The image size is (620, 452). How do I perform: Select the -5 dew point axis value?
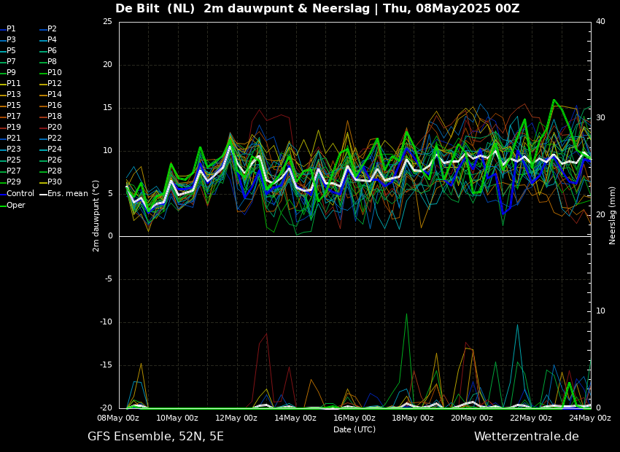[109, 279]
